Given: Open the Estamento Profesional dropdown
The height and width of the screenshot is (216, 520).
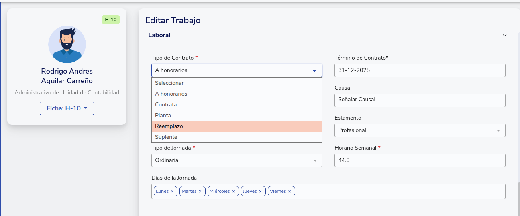Looking at the screenshot, I should (420, 130).
